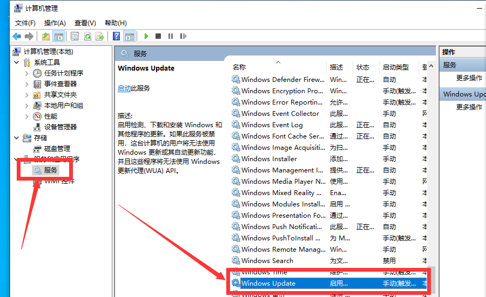Image resolution: width=486 pixels, height=297 pixels.
Task: Open the 查看(V) menu
Action: (x=85, y=23)
